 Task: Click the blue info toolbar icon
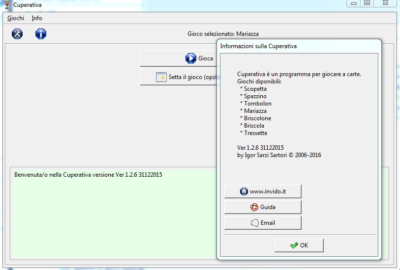(x=41, y=34)
